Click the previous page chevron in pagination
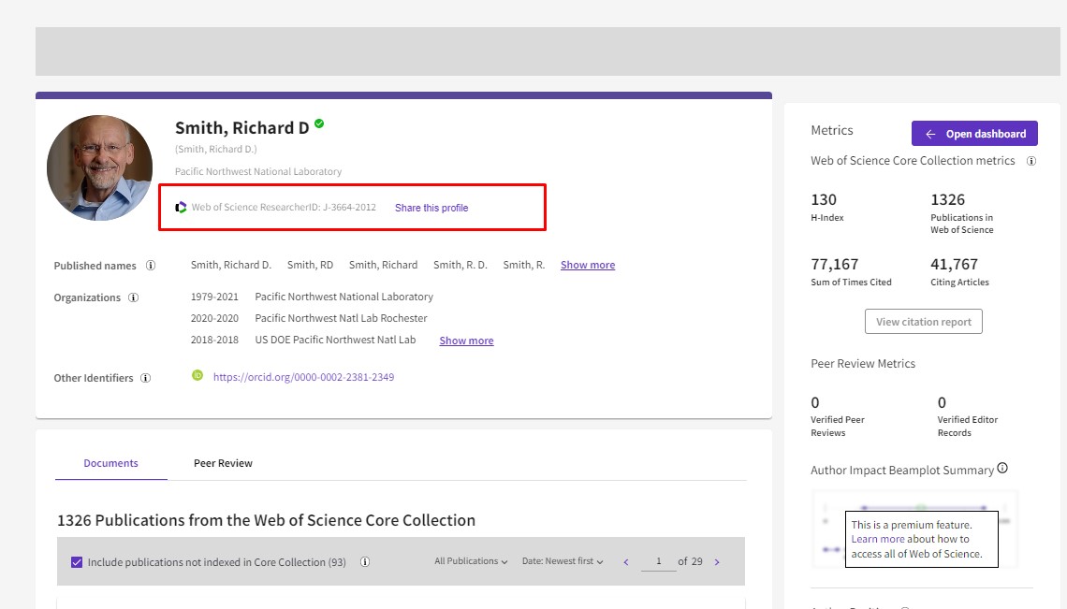This screenshot has width=1067, height=609. tap(625, 561)
